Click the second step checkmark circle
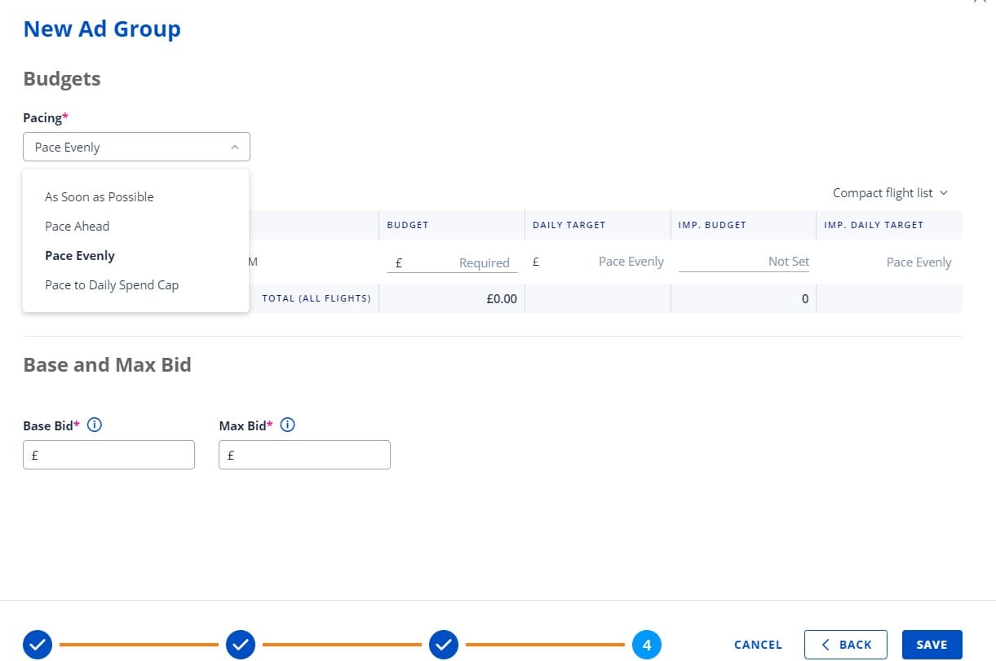The height and width of the screenshot is (661, 996). click(x=241, y=644)
